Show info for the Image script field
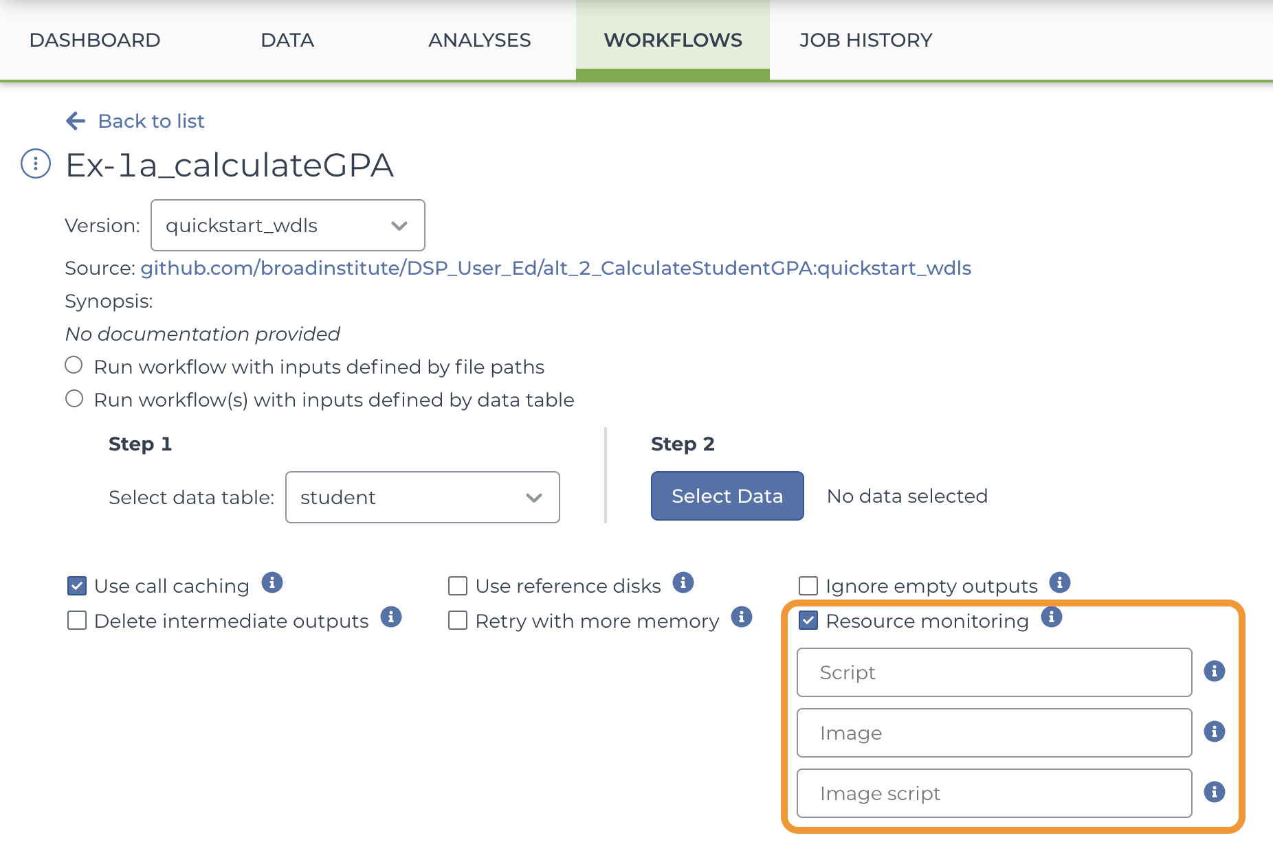The width and height of the screenshot is (1273, 842). 1215,792
